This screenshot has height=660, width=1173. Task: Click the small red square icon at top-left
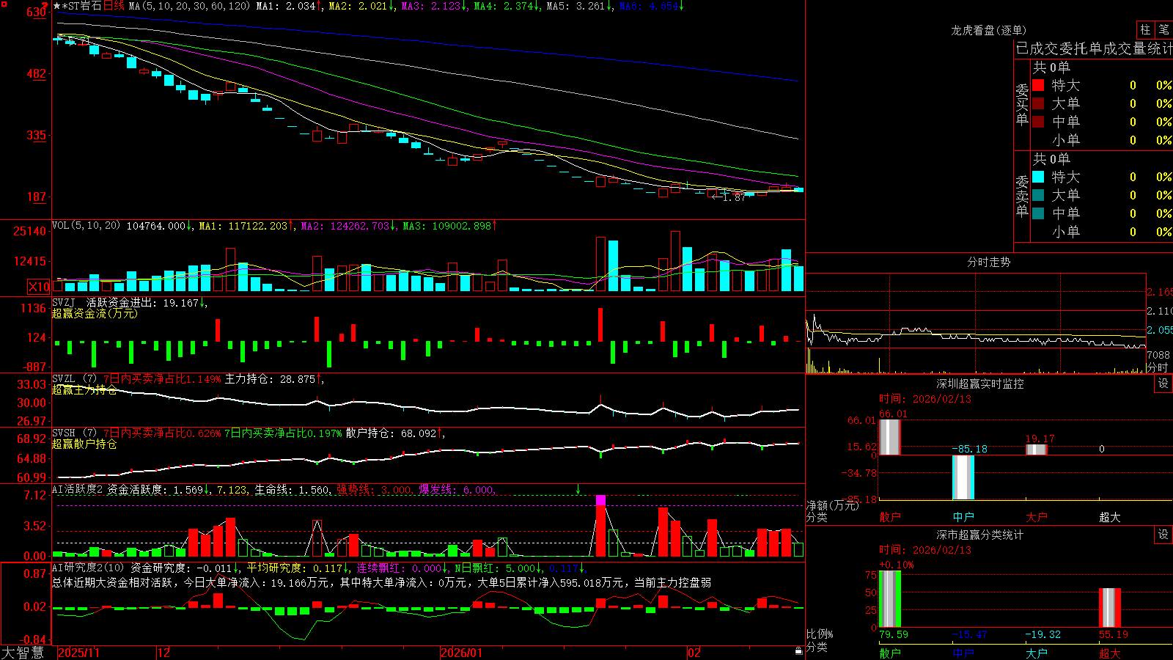(x=3, y=3)
